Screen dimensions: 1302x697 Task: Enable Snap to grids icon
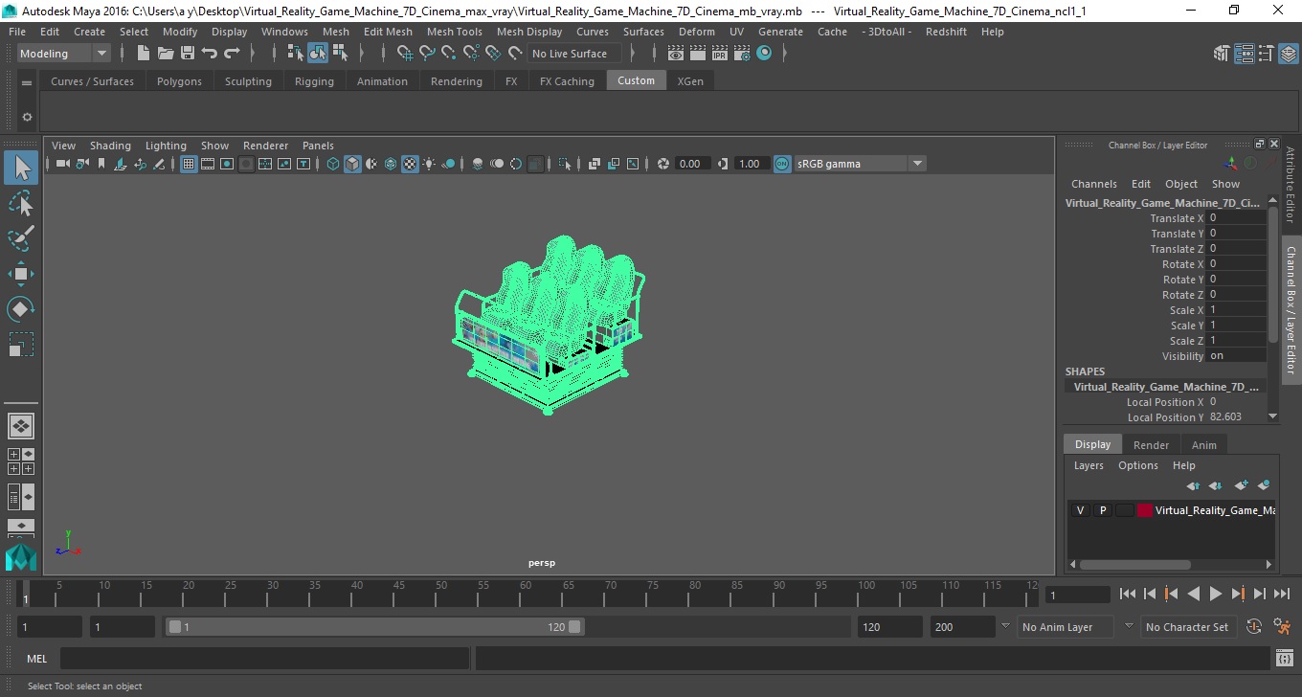pyautogui.click(x=405, y=54)
